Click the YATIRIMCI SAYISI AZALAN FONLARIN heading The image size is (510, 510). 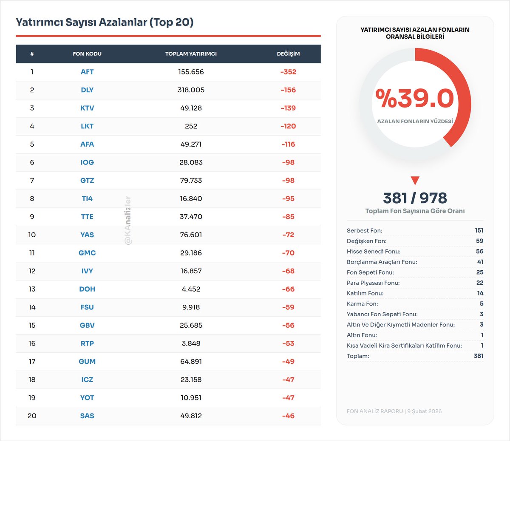point(415,33)
